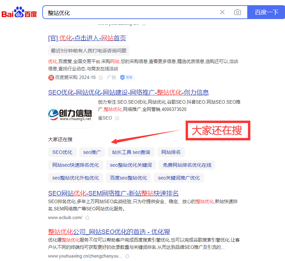Select the 站长工具 seo查询 related search
Viewport: 285px width, 261px height.
coord(131,152)
